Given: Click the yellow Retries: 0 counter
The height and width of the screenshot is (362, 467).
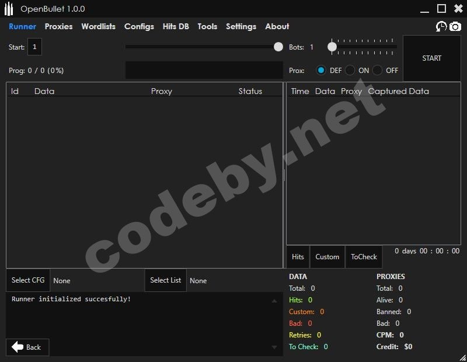Looking at the screenshot, I should pyautogui.click(x=305, y=335).
